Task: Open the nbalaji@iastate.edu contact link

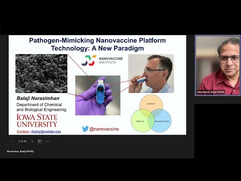Action: point(46,132)
